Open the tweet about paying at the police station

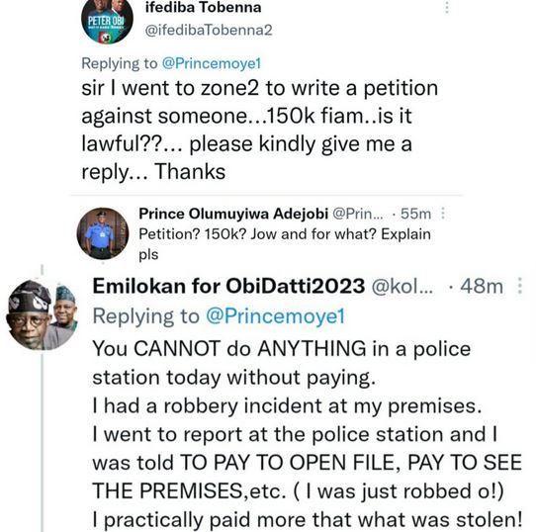click(307, 434)
